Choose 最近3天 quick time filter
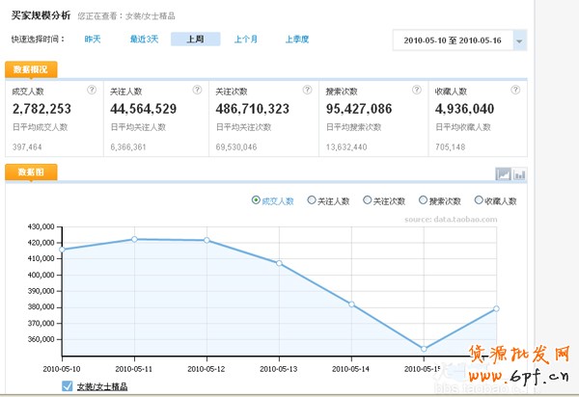 point(144,40)
